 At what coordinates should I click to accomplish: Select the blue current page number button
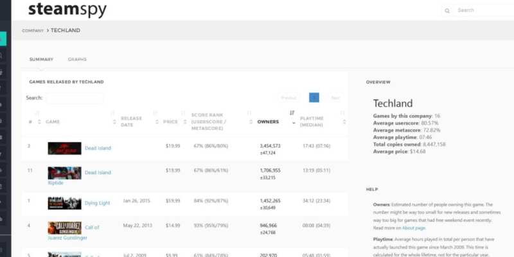click(x=314, y=98)
